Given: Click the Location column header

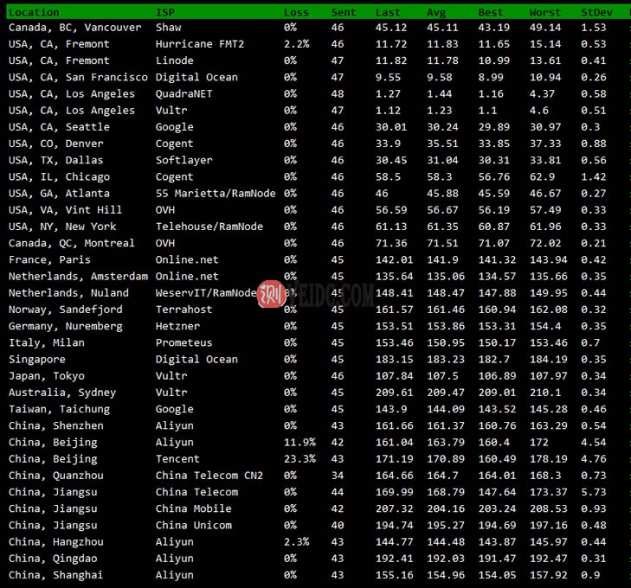Looking at the screenshot, I should 34,12.
